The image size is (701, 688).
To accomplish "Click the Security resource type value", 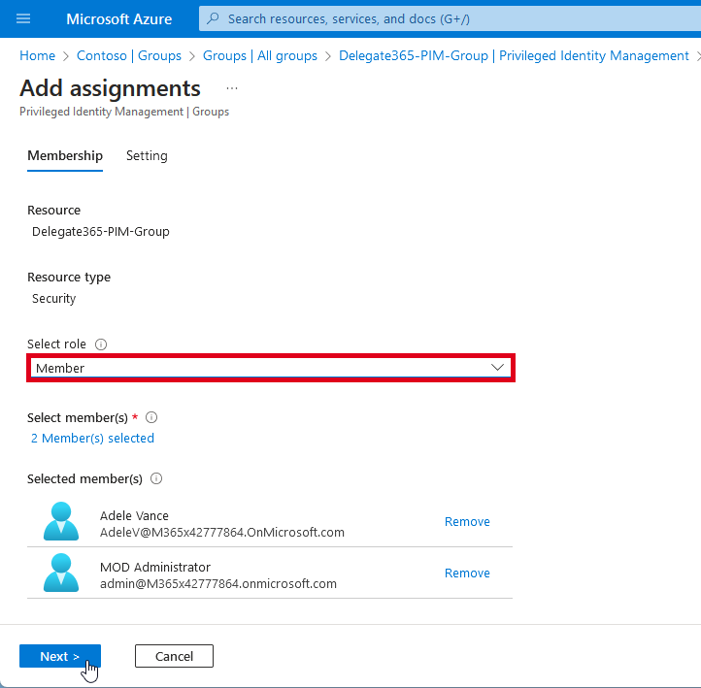I will click(x=53, y=299).
